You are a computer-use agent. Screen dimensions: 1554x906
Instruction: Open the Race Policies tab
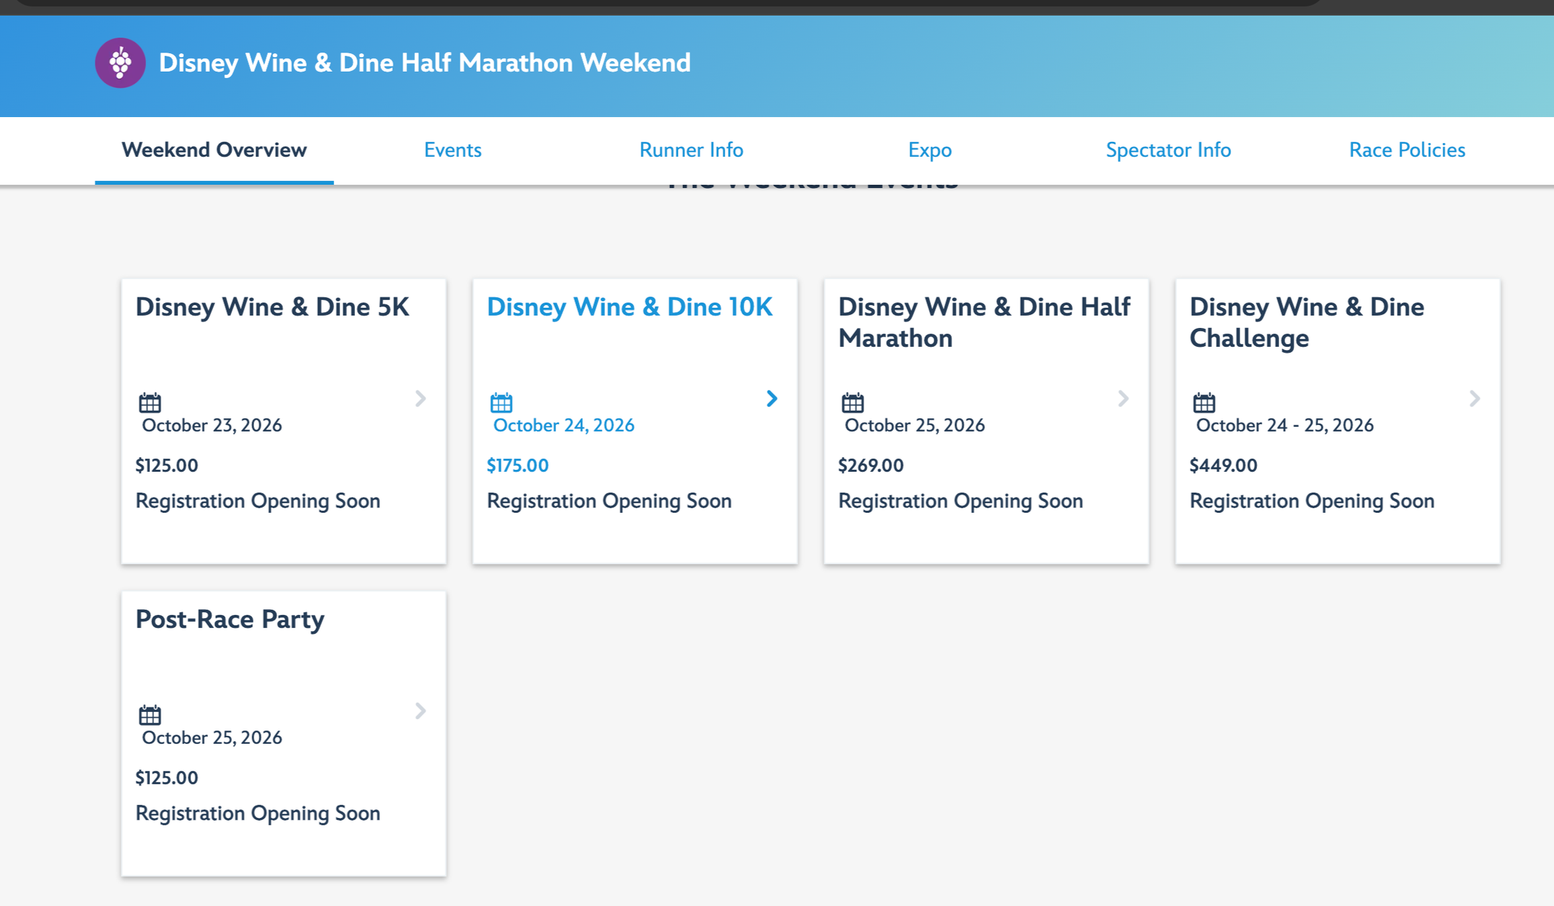[x=1407, y=150]
